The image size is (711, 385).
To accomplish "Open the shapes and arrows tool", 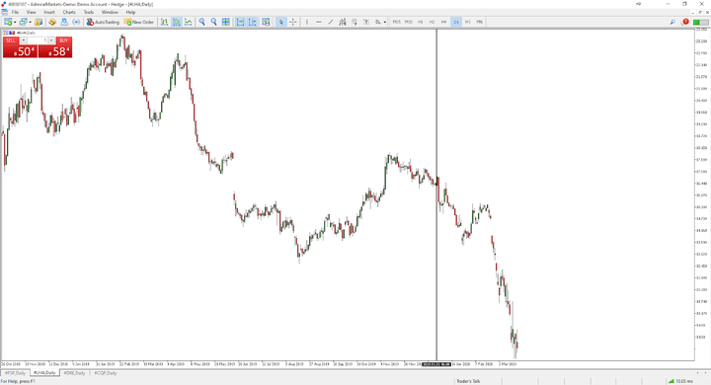I will (x=377, y=22).
